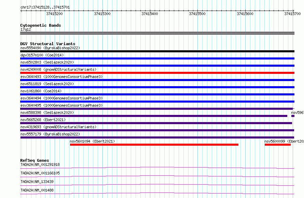Click the blue bar under nsv6502803
Screen dimensions: 304x198
(x=157, y=66)
